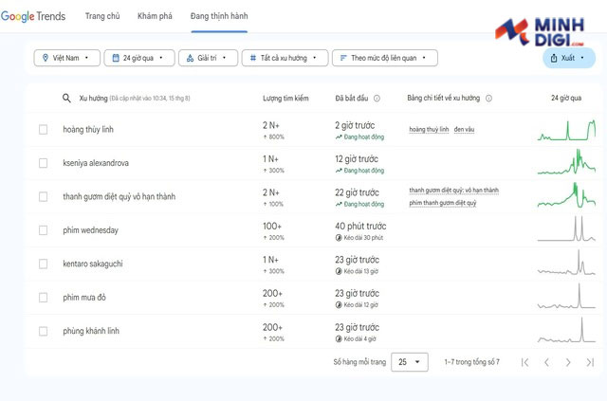Image resolution: width=607 pixels, height=401 pixels.
Task: Open the Trang chủ tab
Action: point(102,16)
